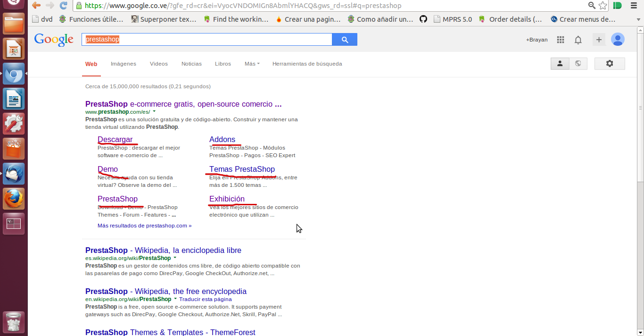The image size is (644, 336).
Task: Open PrestaShop Themes & Templates ThemeForest
Action: click(x=170, y=332)
